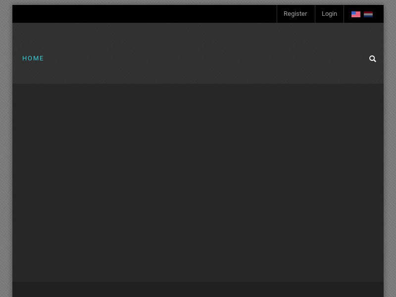Switch language using the Netherlands flag

tap(368, 14)
